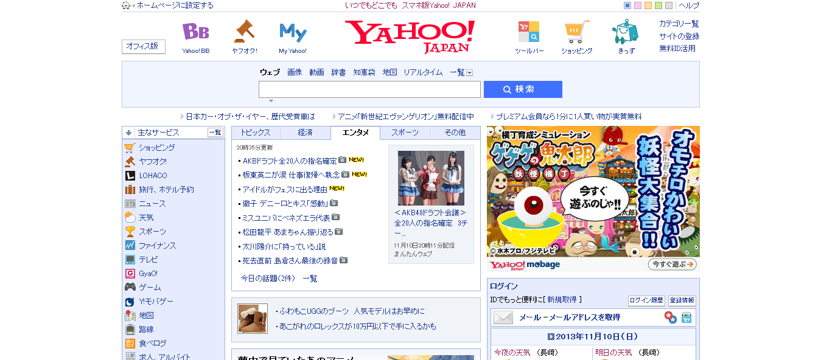
Task: Select the orange theme color swatch
Action: 648,5
